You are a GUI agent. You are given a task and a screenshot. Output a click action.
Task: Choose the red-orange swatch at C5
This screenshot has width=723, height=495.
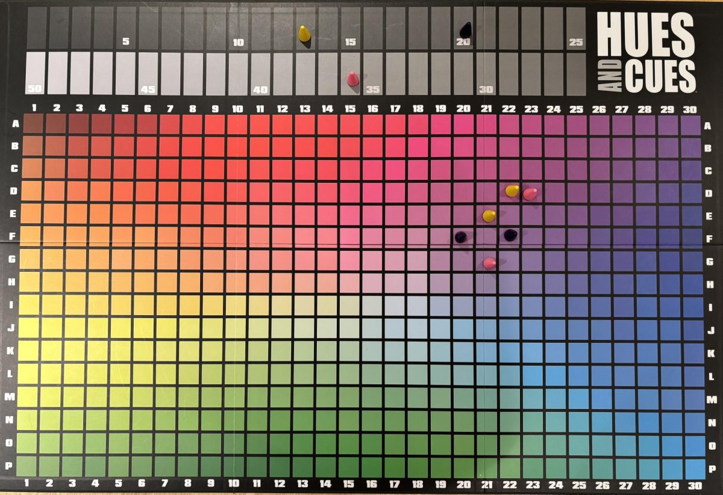(x=123, y=168)
